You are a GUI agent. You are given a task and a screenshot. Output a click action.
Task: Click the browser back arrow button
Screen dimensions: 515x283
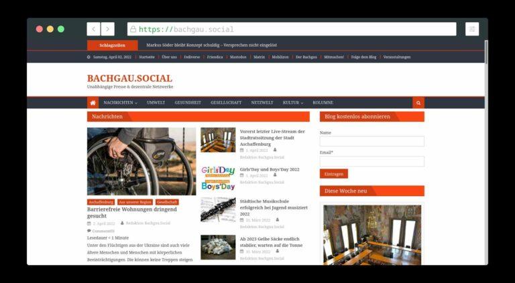pyautogui.click(x=93, y=29)
